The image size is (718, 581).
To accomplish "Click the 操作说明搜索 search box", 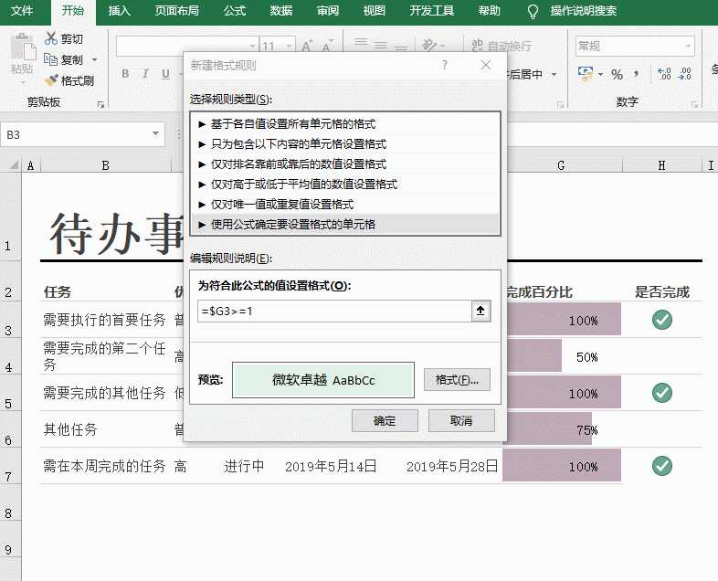I will tap(584, 11).
